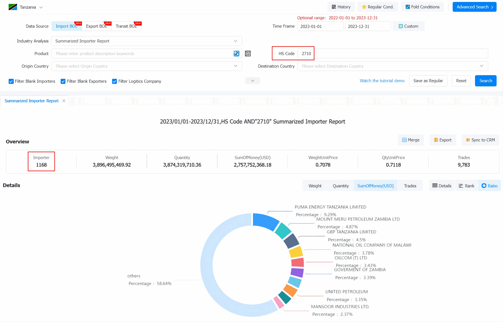The width and height of the screenshot is (503, 322).
Task: Click the SumOfMoney 2,757,752,368.18 value
Action: point(252,165)
